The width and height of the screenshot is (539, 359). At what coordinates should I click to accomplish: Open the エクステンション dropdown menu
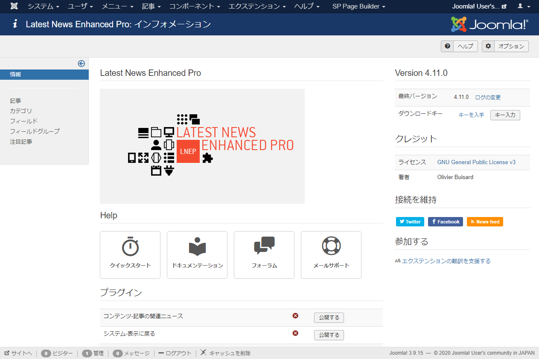tap(254, 6)
